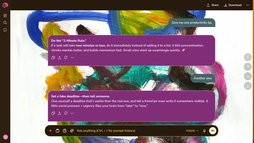Regenerate the "2-Minute Rule" response

[x=66, y=58]
